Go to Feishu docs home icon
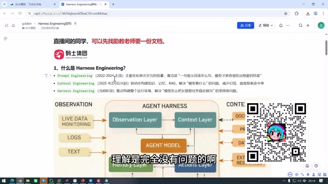 tap(13, 26)
